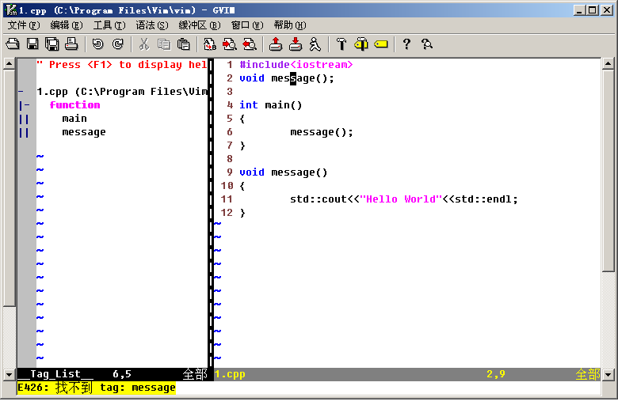Screen dimensions: 618x405
Task: Click the 1.cpp file entry in taglist
Action: click(x=122, y=92)
